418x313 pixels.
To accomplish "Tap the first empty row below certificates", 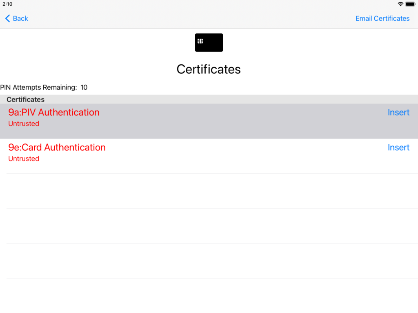I will tap(209, 192).
